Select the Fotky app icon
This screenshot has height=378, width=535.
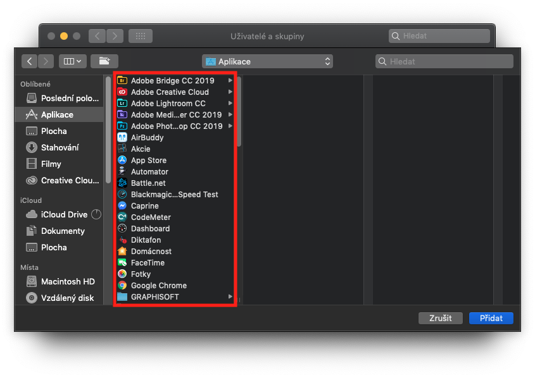(x=122, y=274)
